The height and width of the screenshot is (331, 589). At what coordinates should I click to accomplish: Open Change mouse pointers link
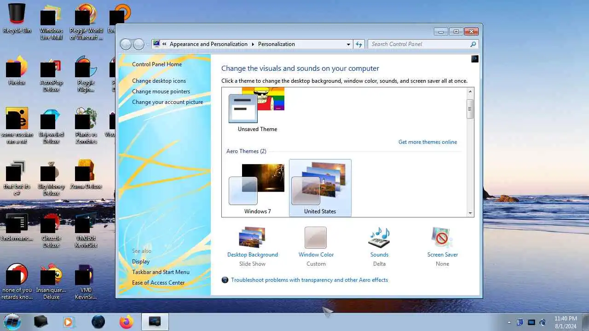pyautogui.click(x=161, y=91)
